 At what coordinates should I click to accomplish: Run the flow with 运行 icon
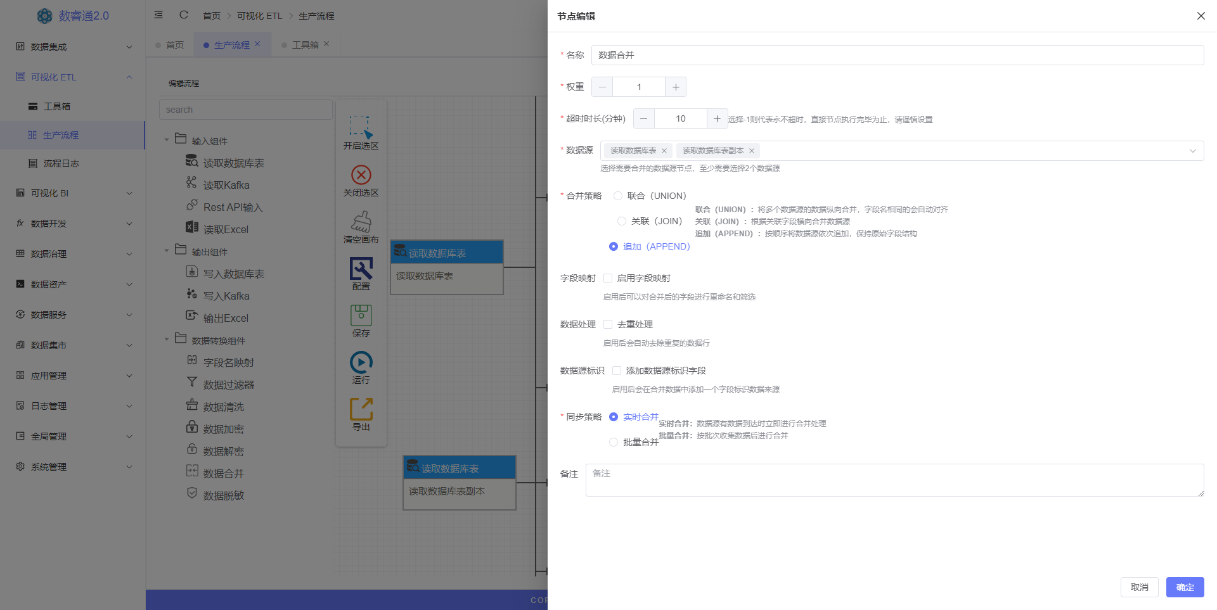361,362
